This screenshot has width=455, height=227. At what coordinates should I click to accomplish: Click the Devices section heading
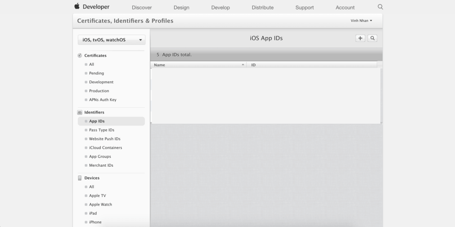[92, 178]
